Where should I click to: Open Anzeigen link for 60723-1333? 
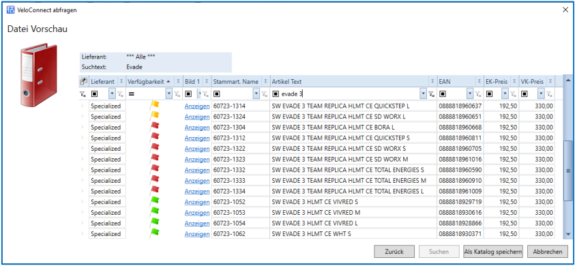pos(197,181)
